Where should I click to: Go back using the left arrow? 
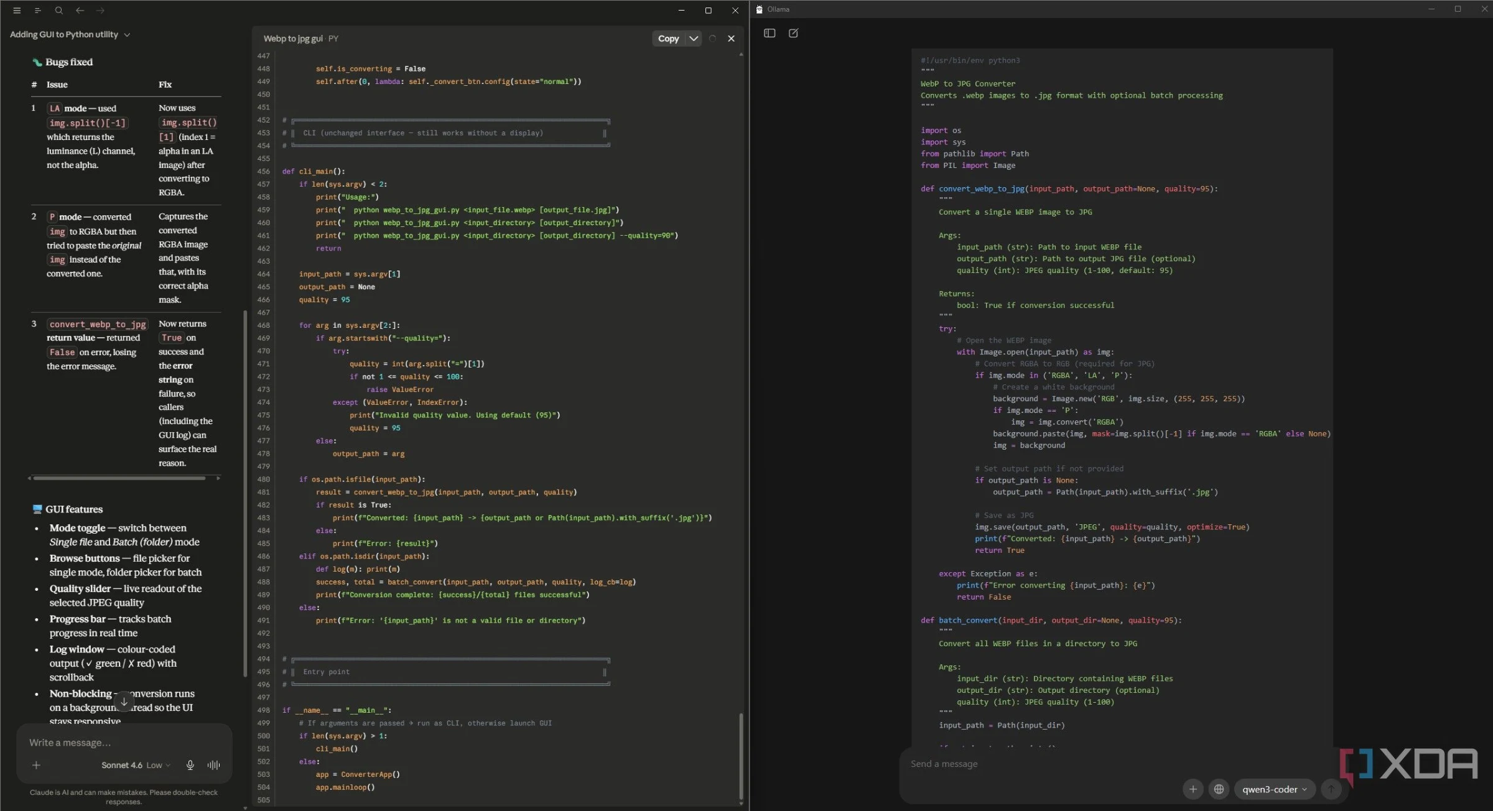pos(80,11)
